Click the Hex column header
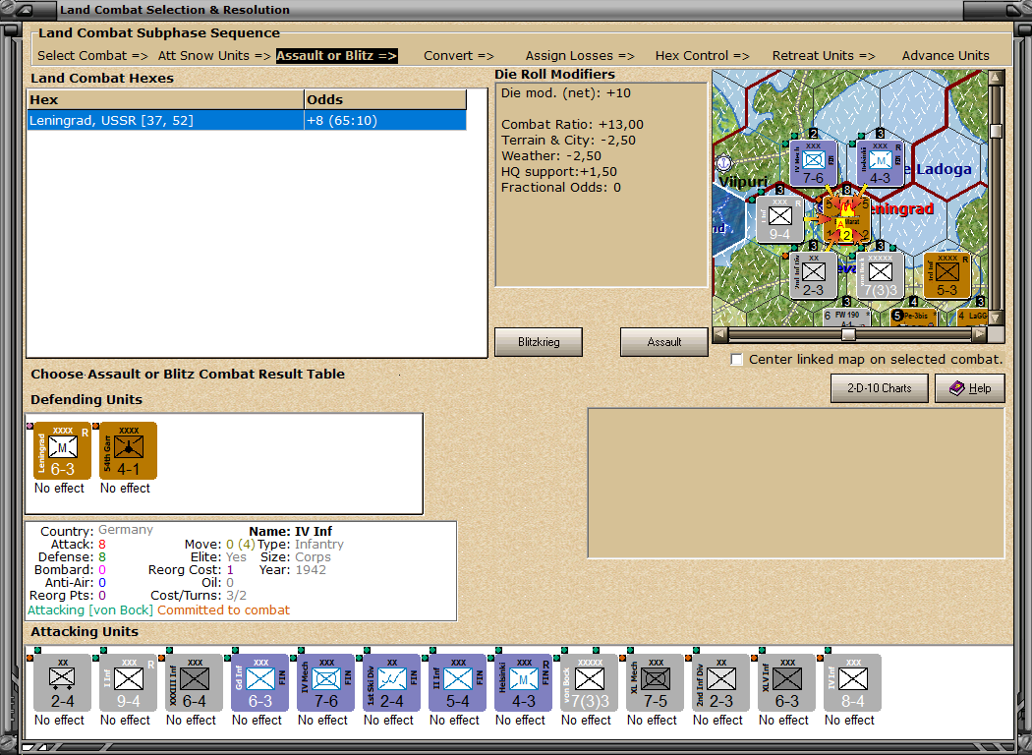Screen dimensions: 1032x755 coord(165,100)
